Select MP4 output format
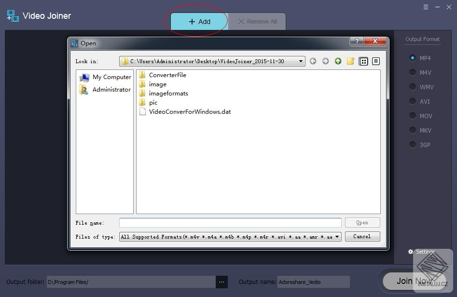 point(413,58)
